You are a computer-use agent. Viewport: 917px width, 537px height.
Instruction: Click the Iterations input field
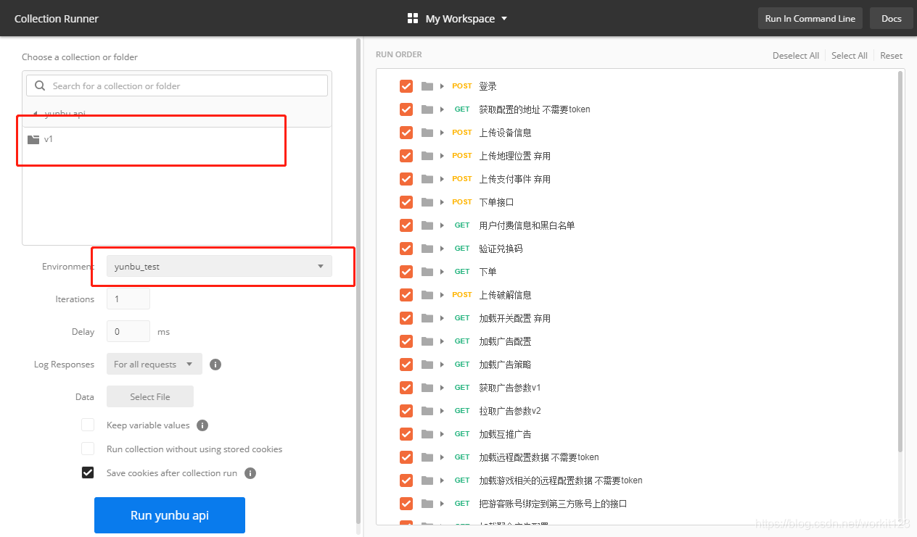[128, 299]
